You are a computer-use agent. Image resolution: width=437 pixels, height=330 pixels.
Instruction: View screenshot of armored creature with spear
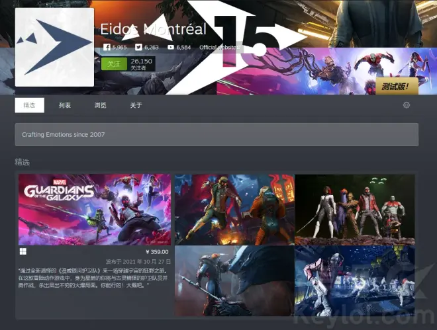234,281
